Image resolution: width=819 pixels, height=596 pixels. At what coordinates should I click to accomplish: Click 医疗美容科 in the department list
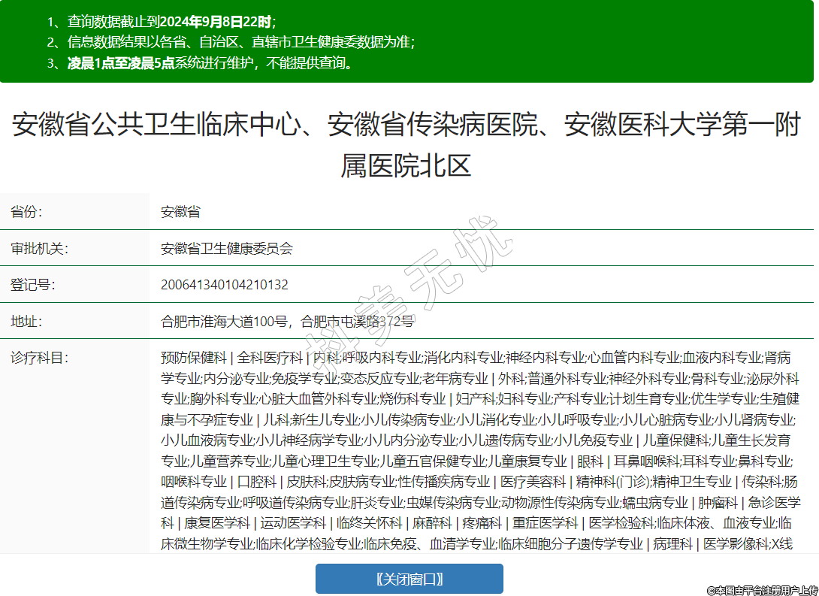pos(533,481)
